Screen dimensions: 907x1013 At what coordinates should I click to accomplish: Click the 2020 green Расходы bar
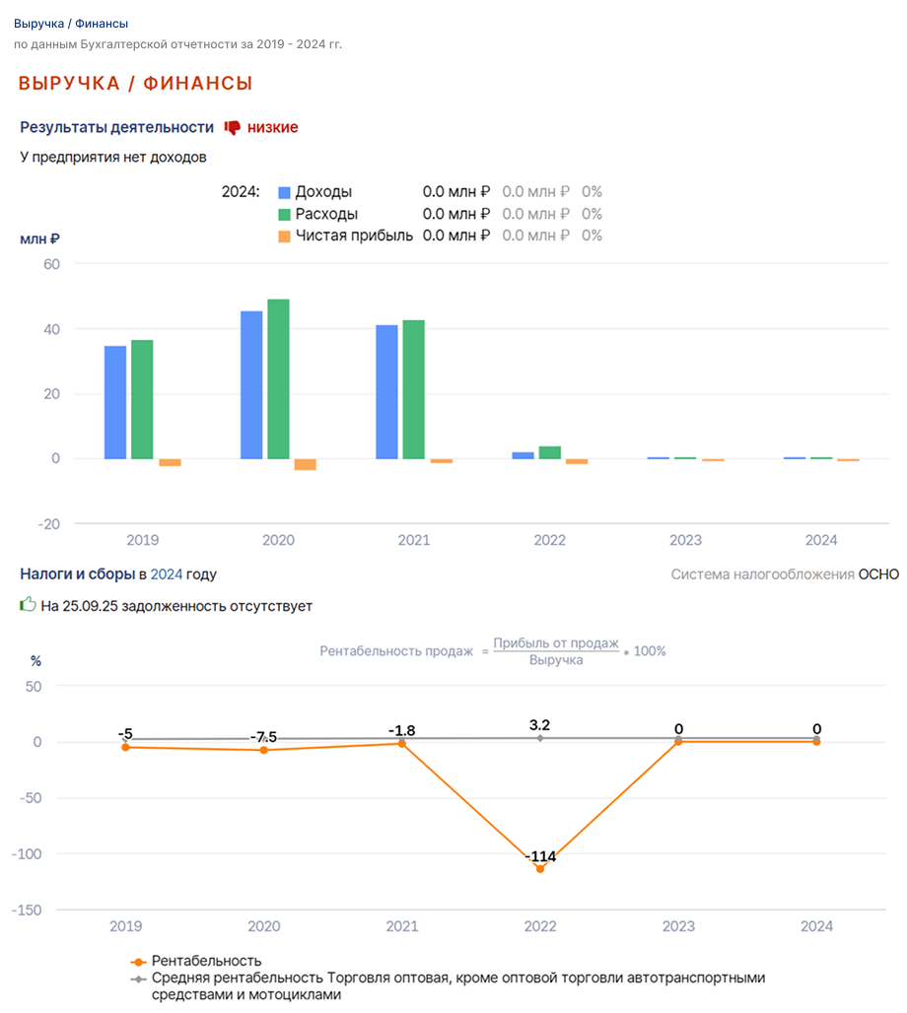click(x=278, y=379)
